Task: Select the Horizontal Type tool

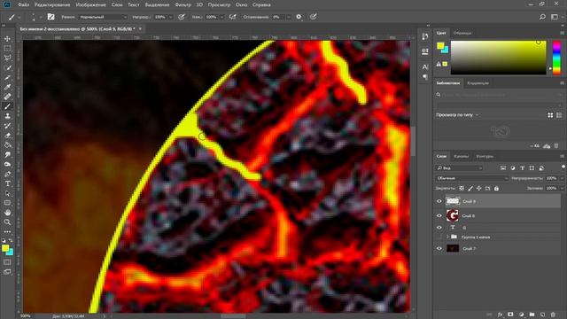Action: (7, 183)
